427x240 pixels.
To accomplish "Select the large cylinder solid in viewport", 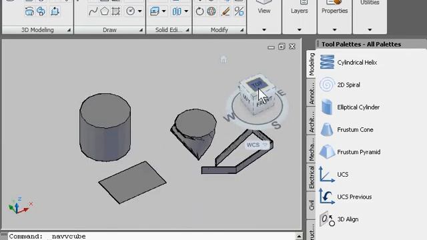I will 105,127.
